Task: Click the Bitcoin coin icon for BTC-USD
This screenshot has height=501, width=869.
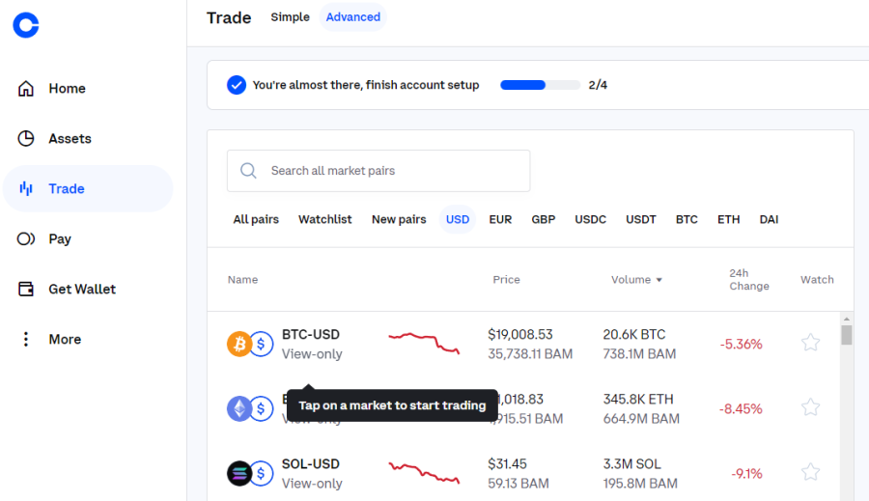Action: [238, 344]
